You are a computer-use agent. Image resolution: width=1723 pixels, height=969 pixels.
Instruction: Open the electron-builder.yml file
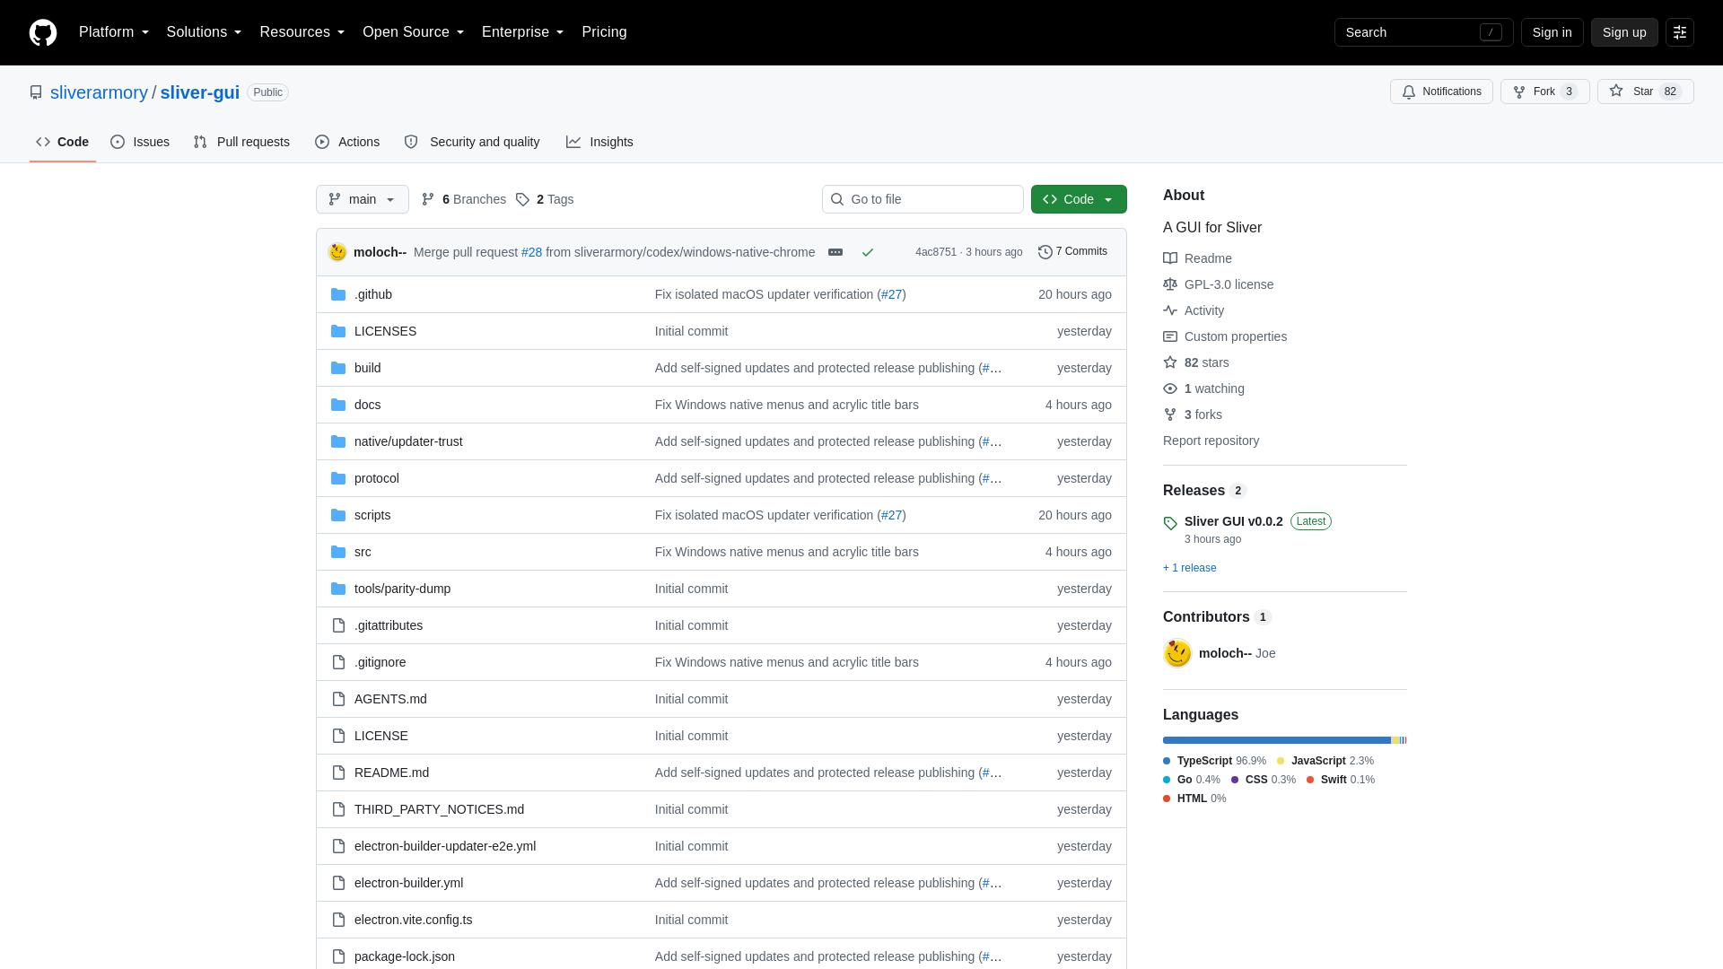408,883
